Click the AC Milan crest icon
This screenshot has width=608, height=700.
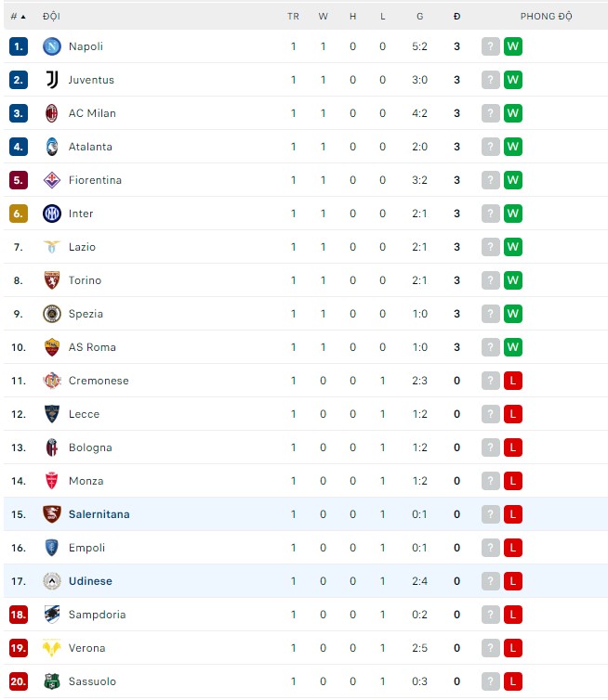(x=52, y=113)
